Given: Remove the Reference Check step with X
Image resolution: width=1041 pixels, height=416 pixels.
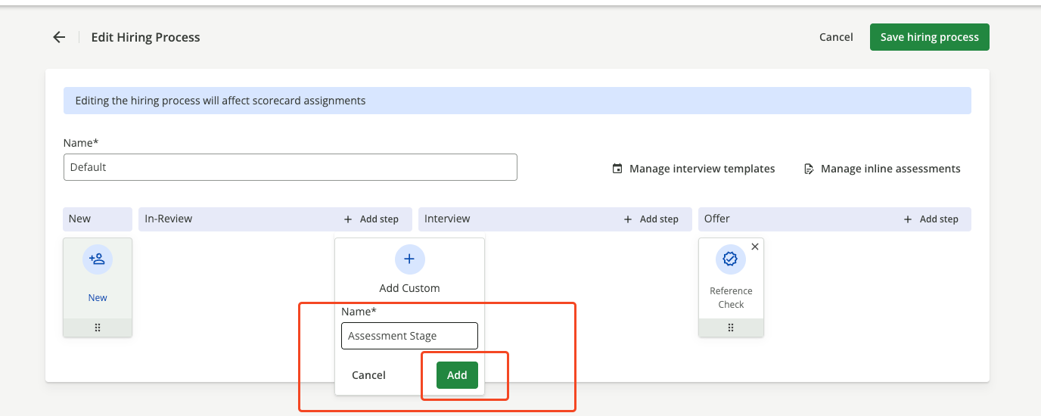Looking at the screenshot, I should (x=754, y=247).
